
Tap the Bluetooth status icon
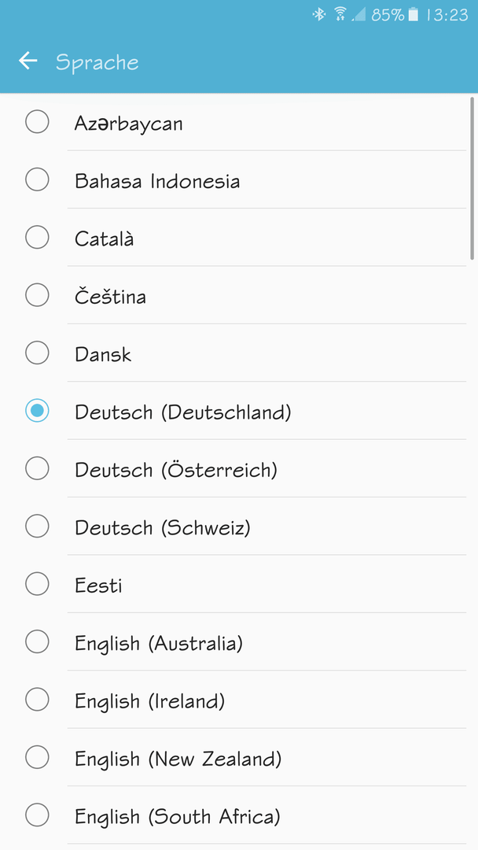pos(319,14)
